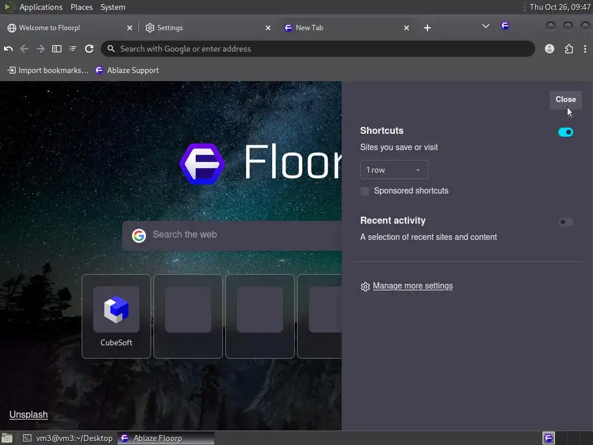Close the customize panel with Close button
This screenshot has width=593, height=445.
pyautogui.click(x=565, y=100)
